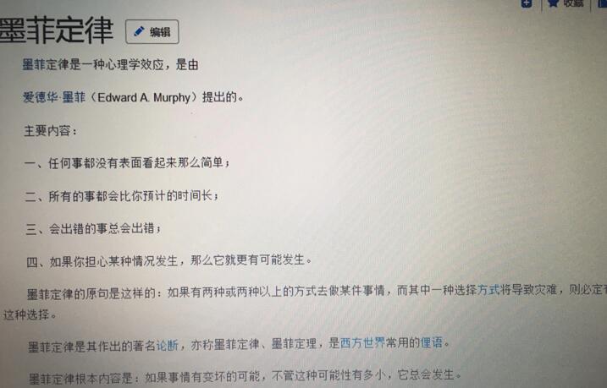Click the line starting 四、如果你担心某种情况发生

[x=168, y=261]
